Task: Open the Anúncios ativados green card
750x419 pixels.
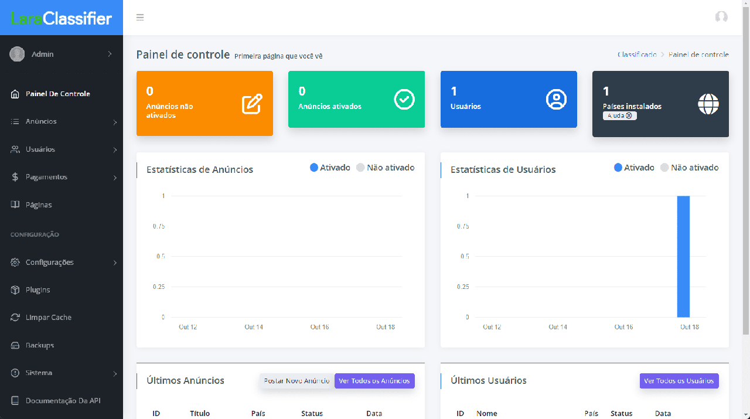Action: coord(356,99)
